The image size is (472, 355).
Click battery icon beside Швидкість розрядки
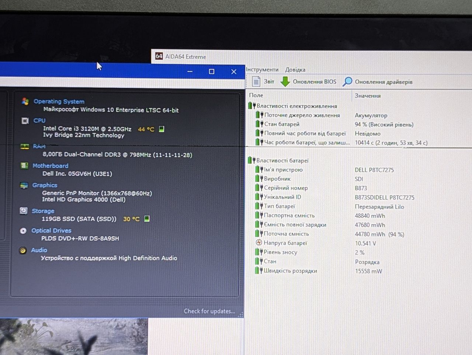(x=259, y=271)
